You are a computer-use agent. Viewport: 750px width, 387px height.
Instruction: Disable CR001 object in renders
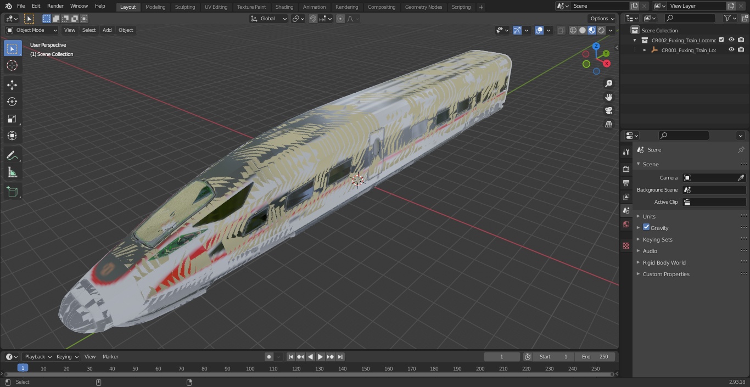741,49
